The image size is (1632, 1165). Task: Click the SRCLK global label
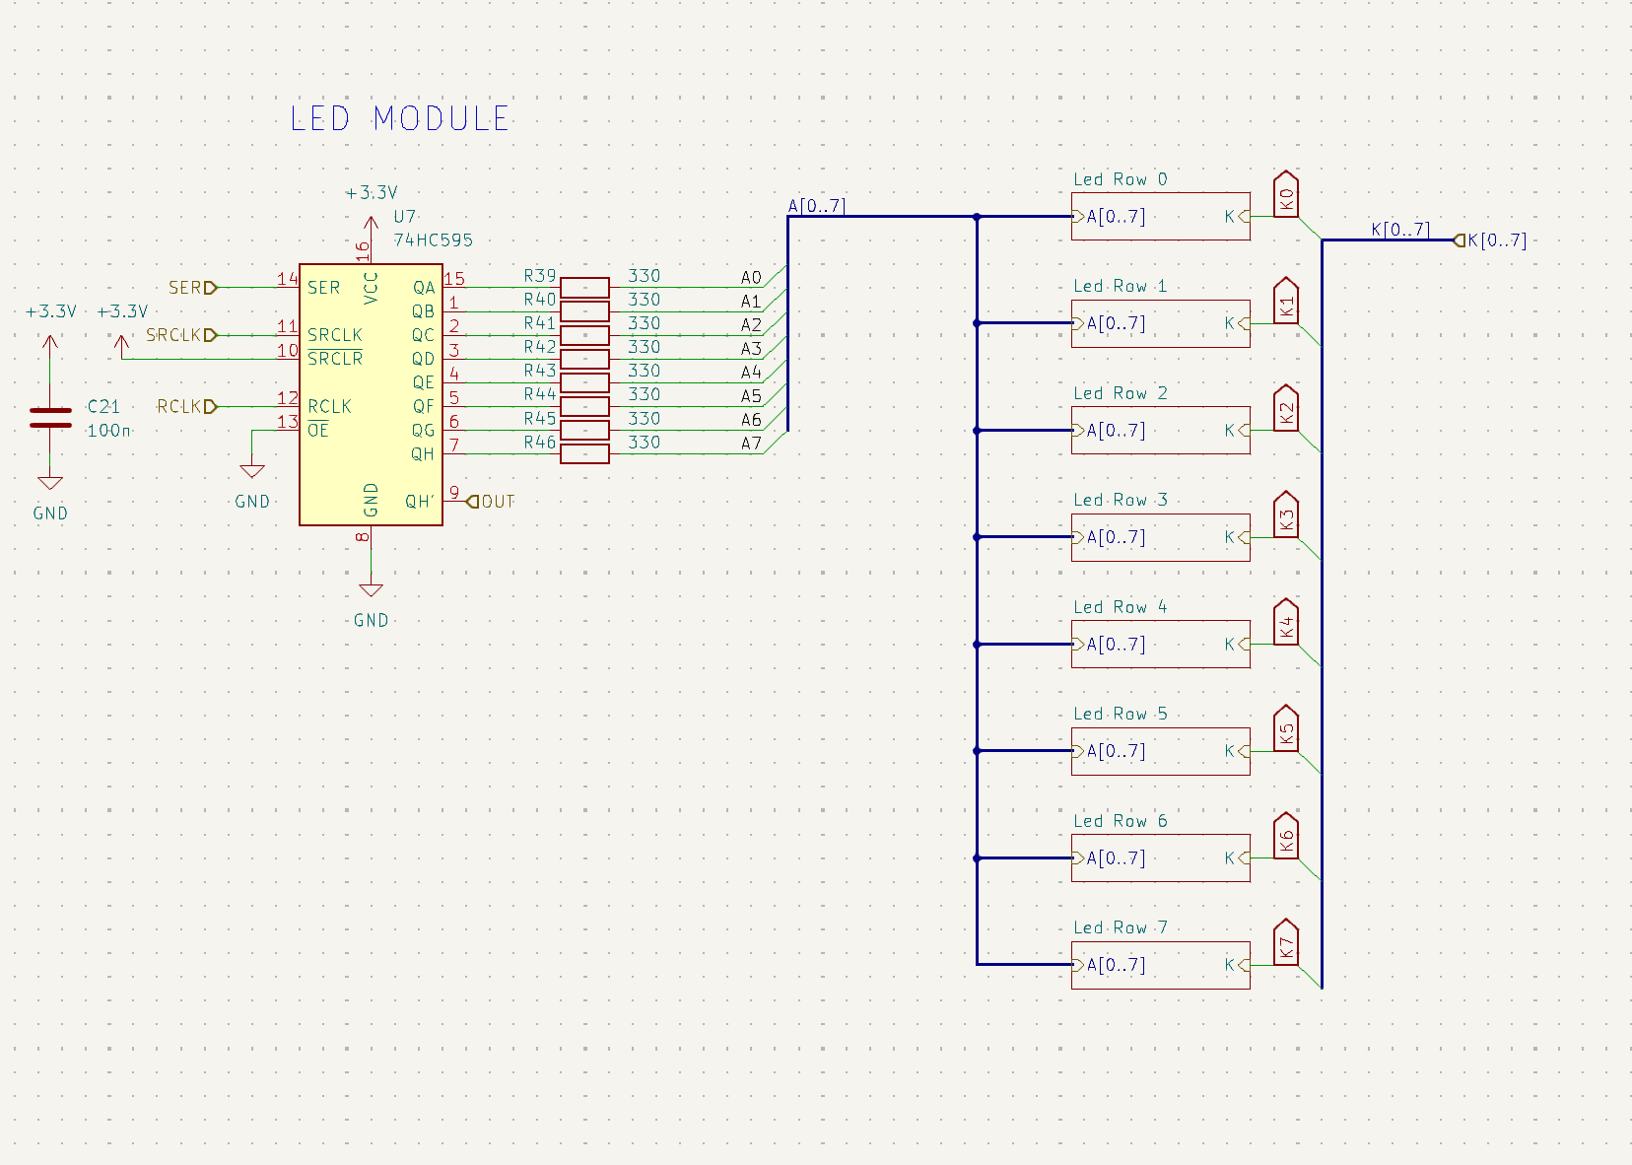[173, 335]
